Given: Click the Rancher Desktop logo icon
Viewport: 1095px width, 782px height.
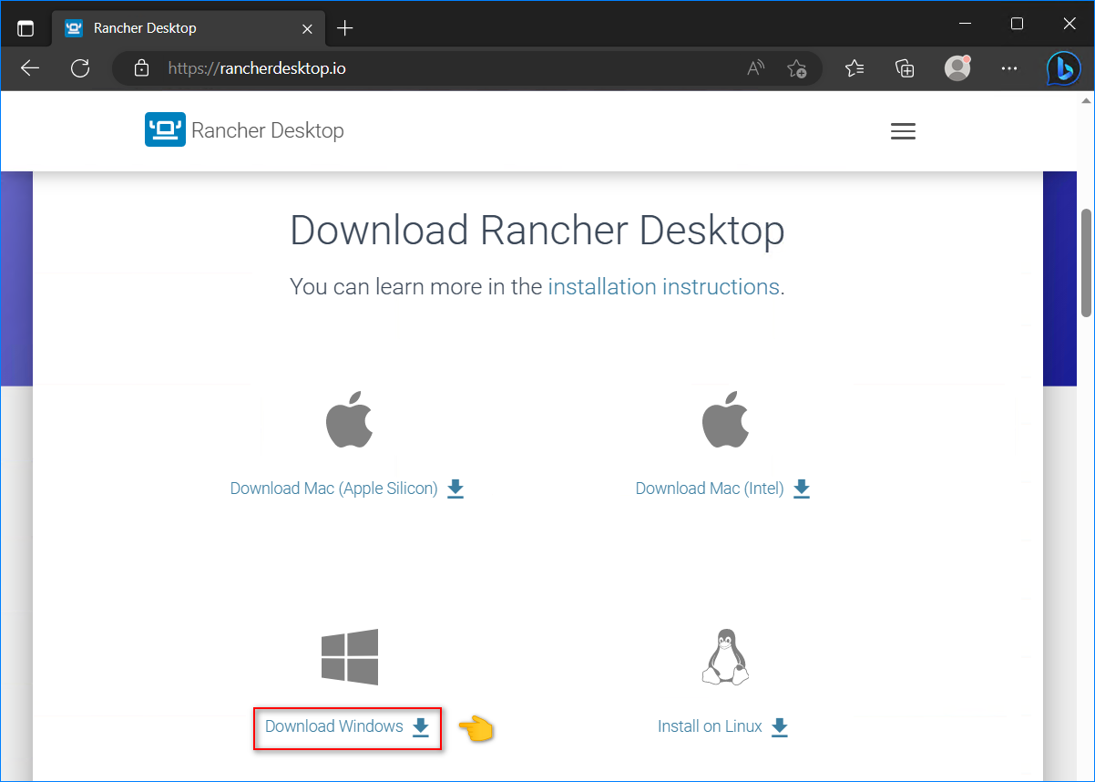Looking at the screenshot, I should 165,130.
